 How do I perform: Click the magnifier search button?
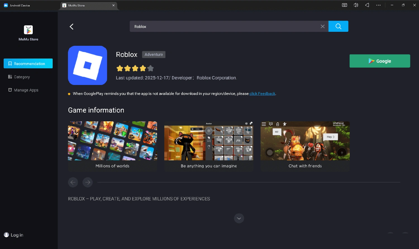(338, 26)
